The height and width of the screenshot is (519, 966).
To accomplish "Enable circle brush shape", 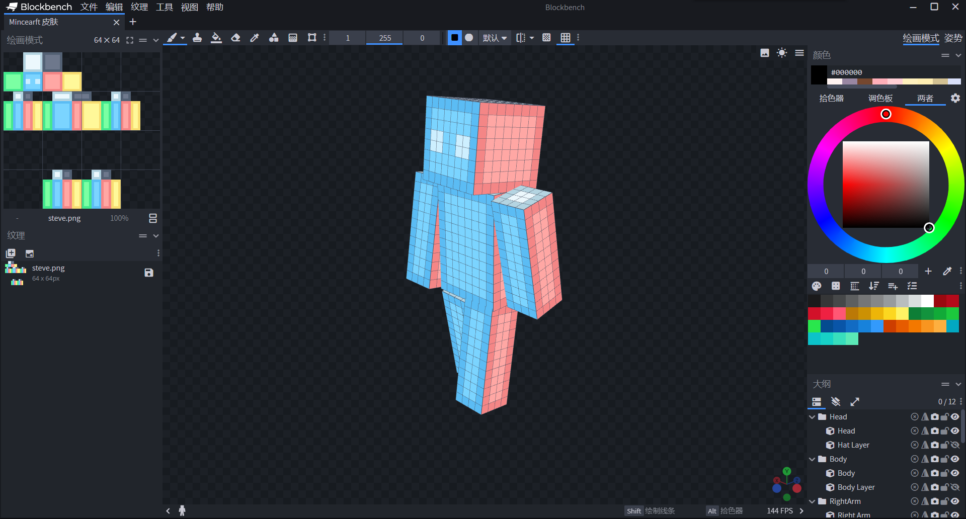I will [469, 38].
